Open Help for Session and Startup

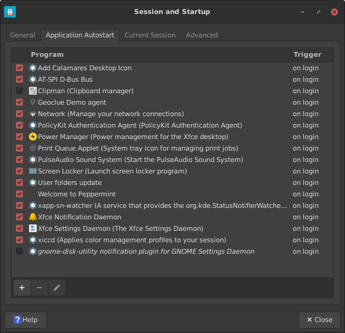coord(26,320)
